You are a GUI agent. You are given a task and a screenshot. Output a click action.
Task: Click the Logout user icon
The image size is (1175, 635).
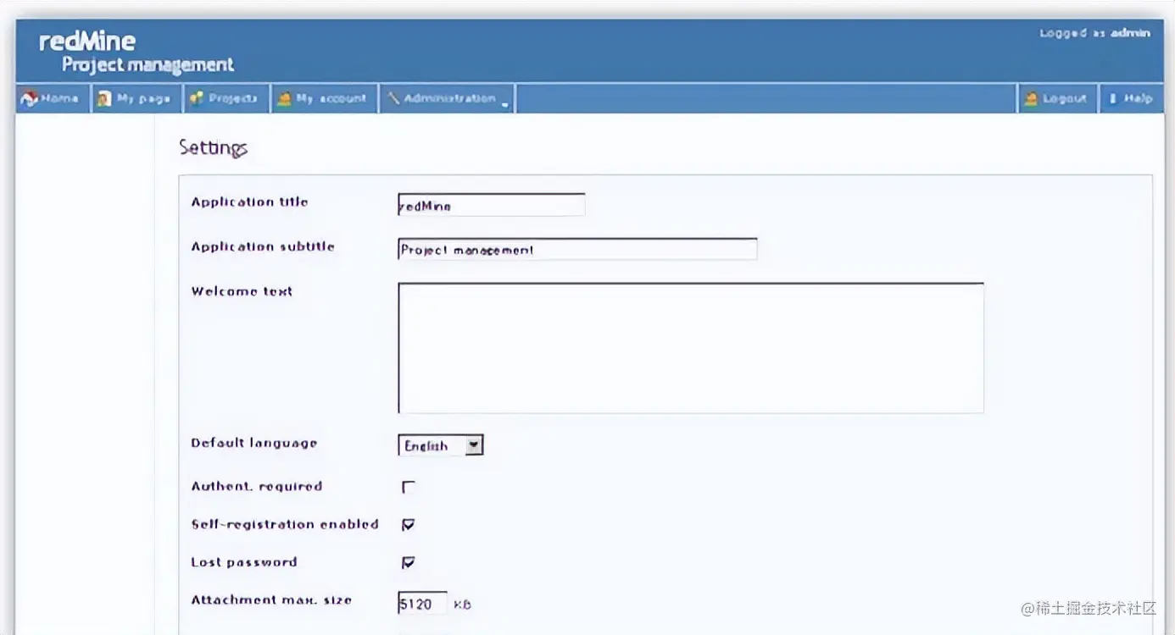coord(1031,99)
